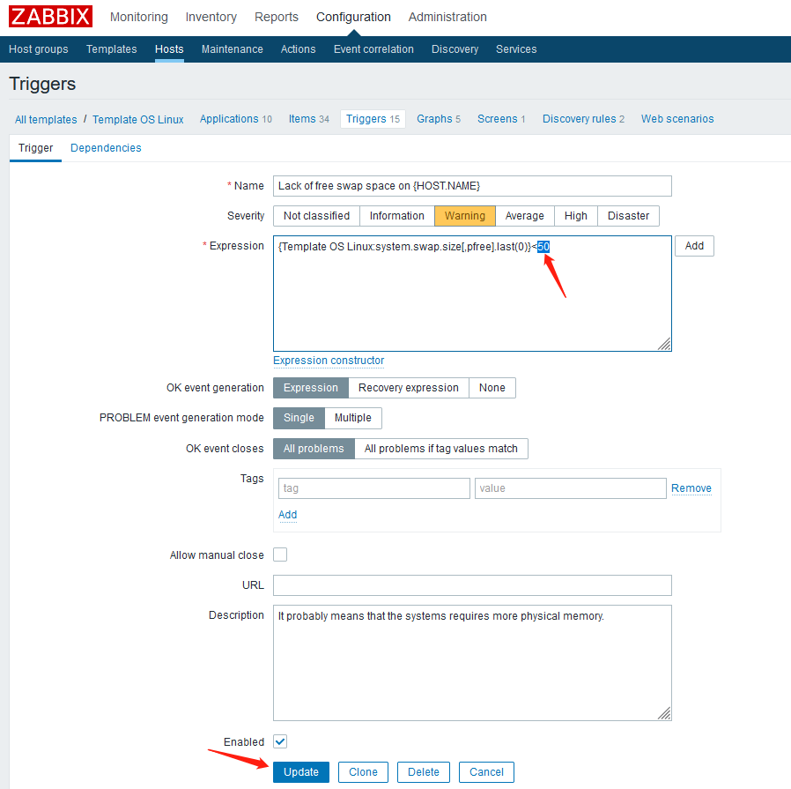Click inside the Expression text area

(472, 294)
